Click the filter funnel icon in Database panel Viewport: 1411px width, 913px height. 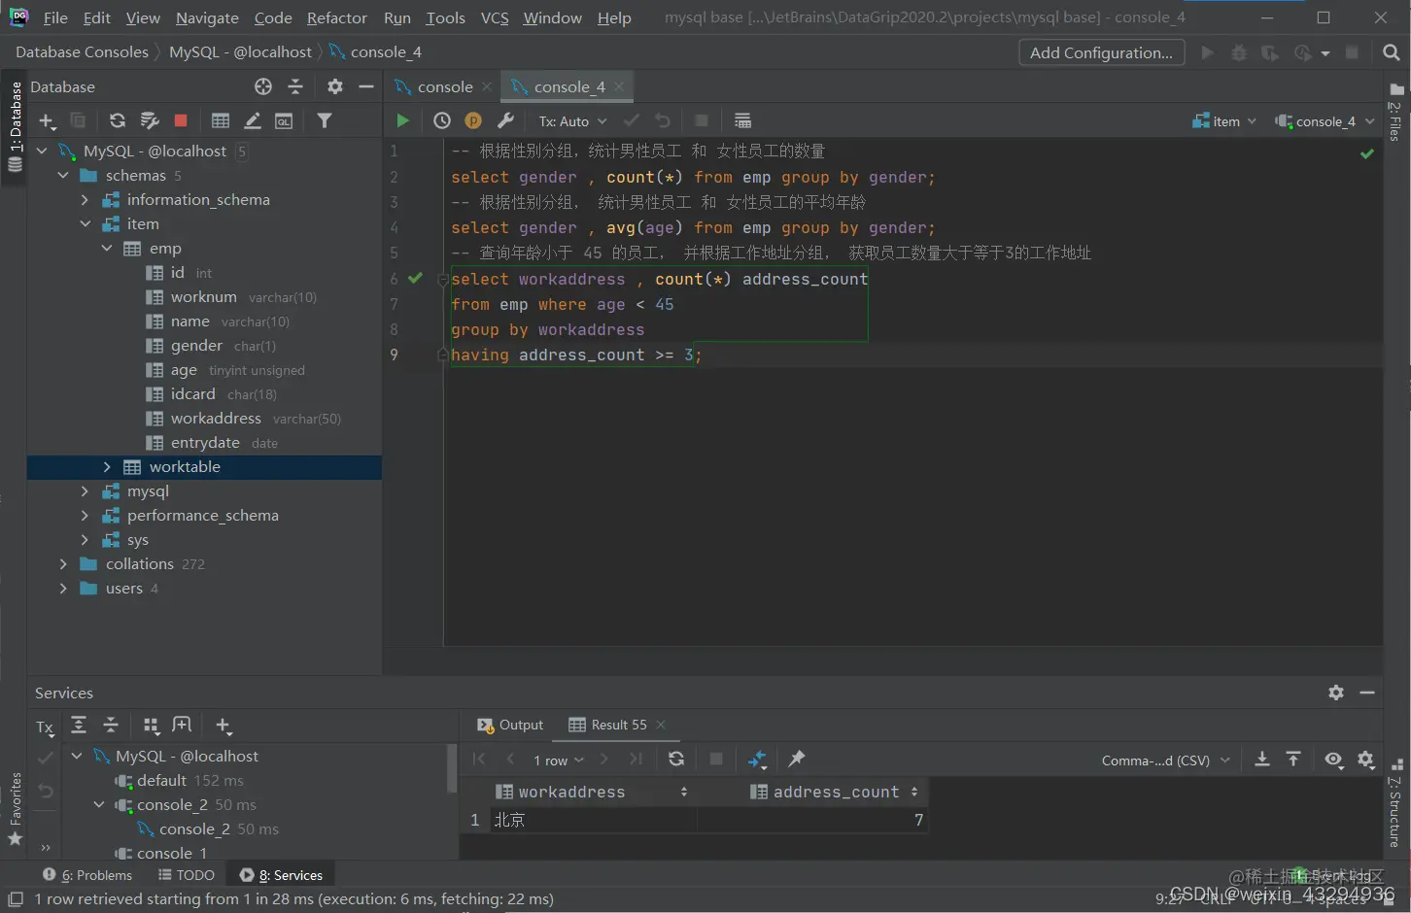pos(325,120)
